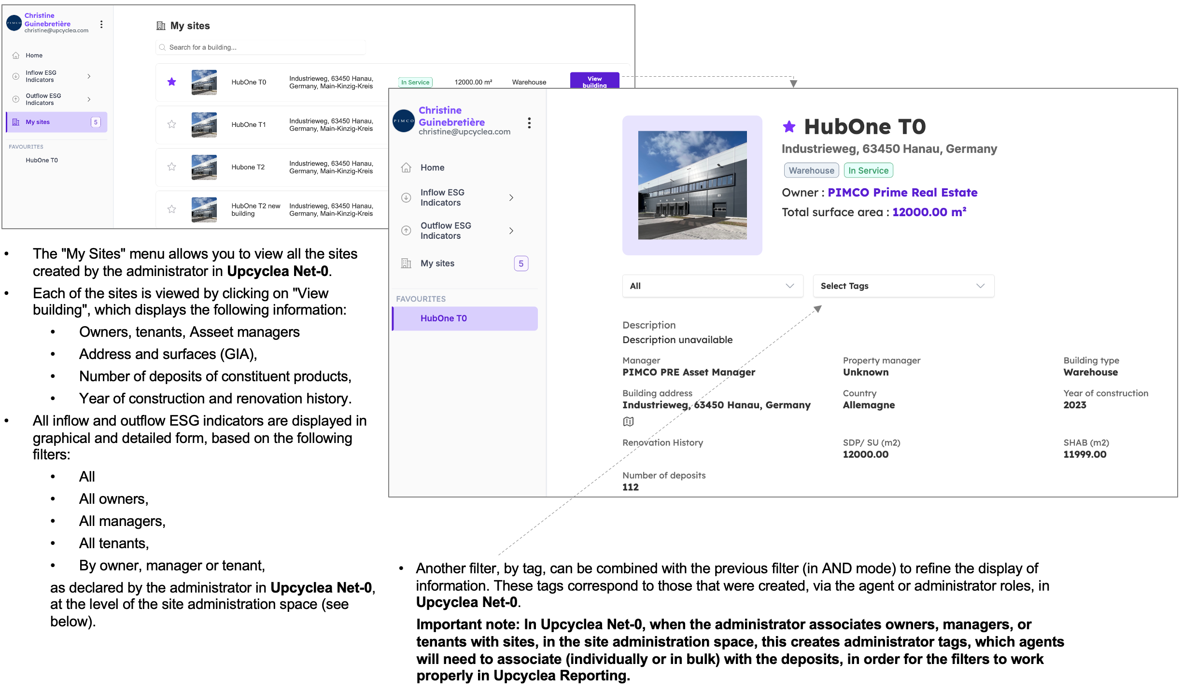
Task: Click the Home icon in the small sidebar
Action: (16, 55)
